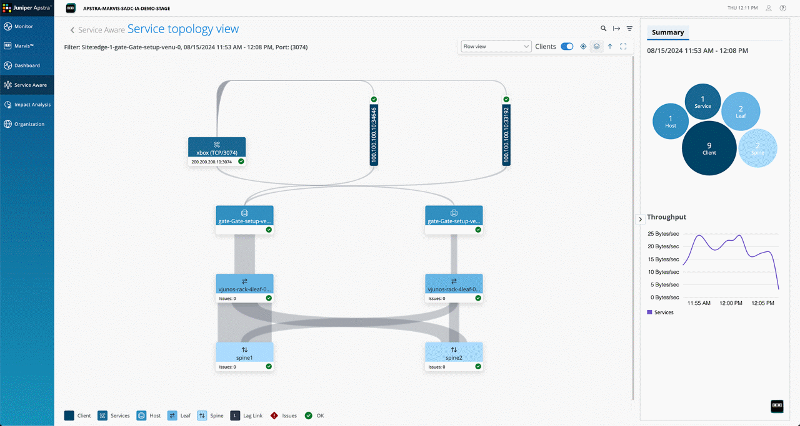800x426 pixels.
Task: Open the filter icon in the top toolbar
Action: [x=629, y=28]
